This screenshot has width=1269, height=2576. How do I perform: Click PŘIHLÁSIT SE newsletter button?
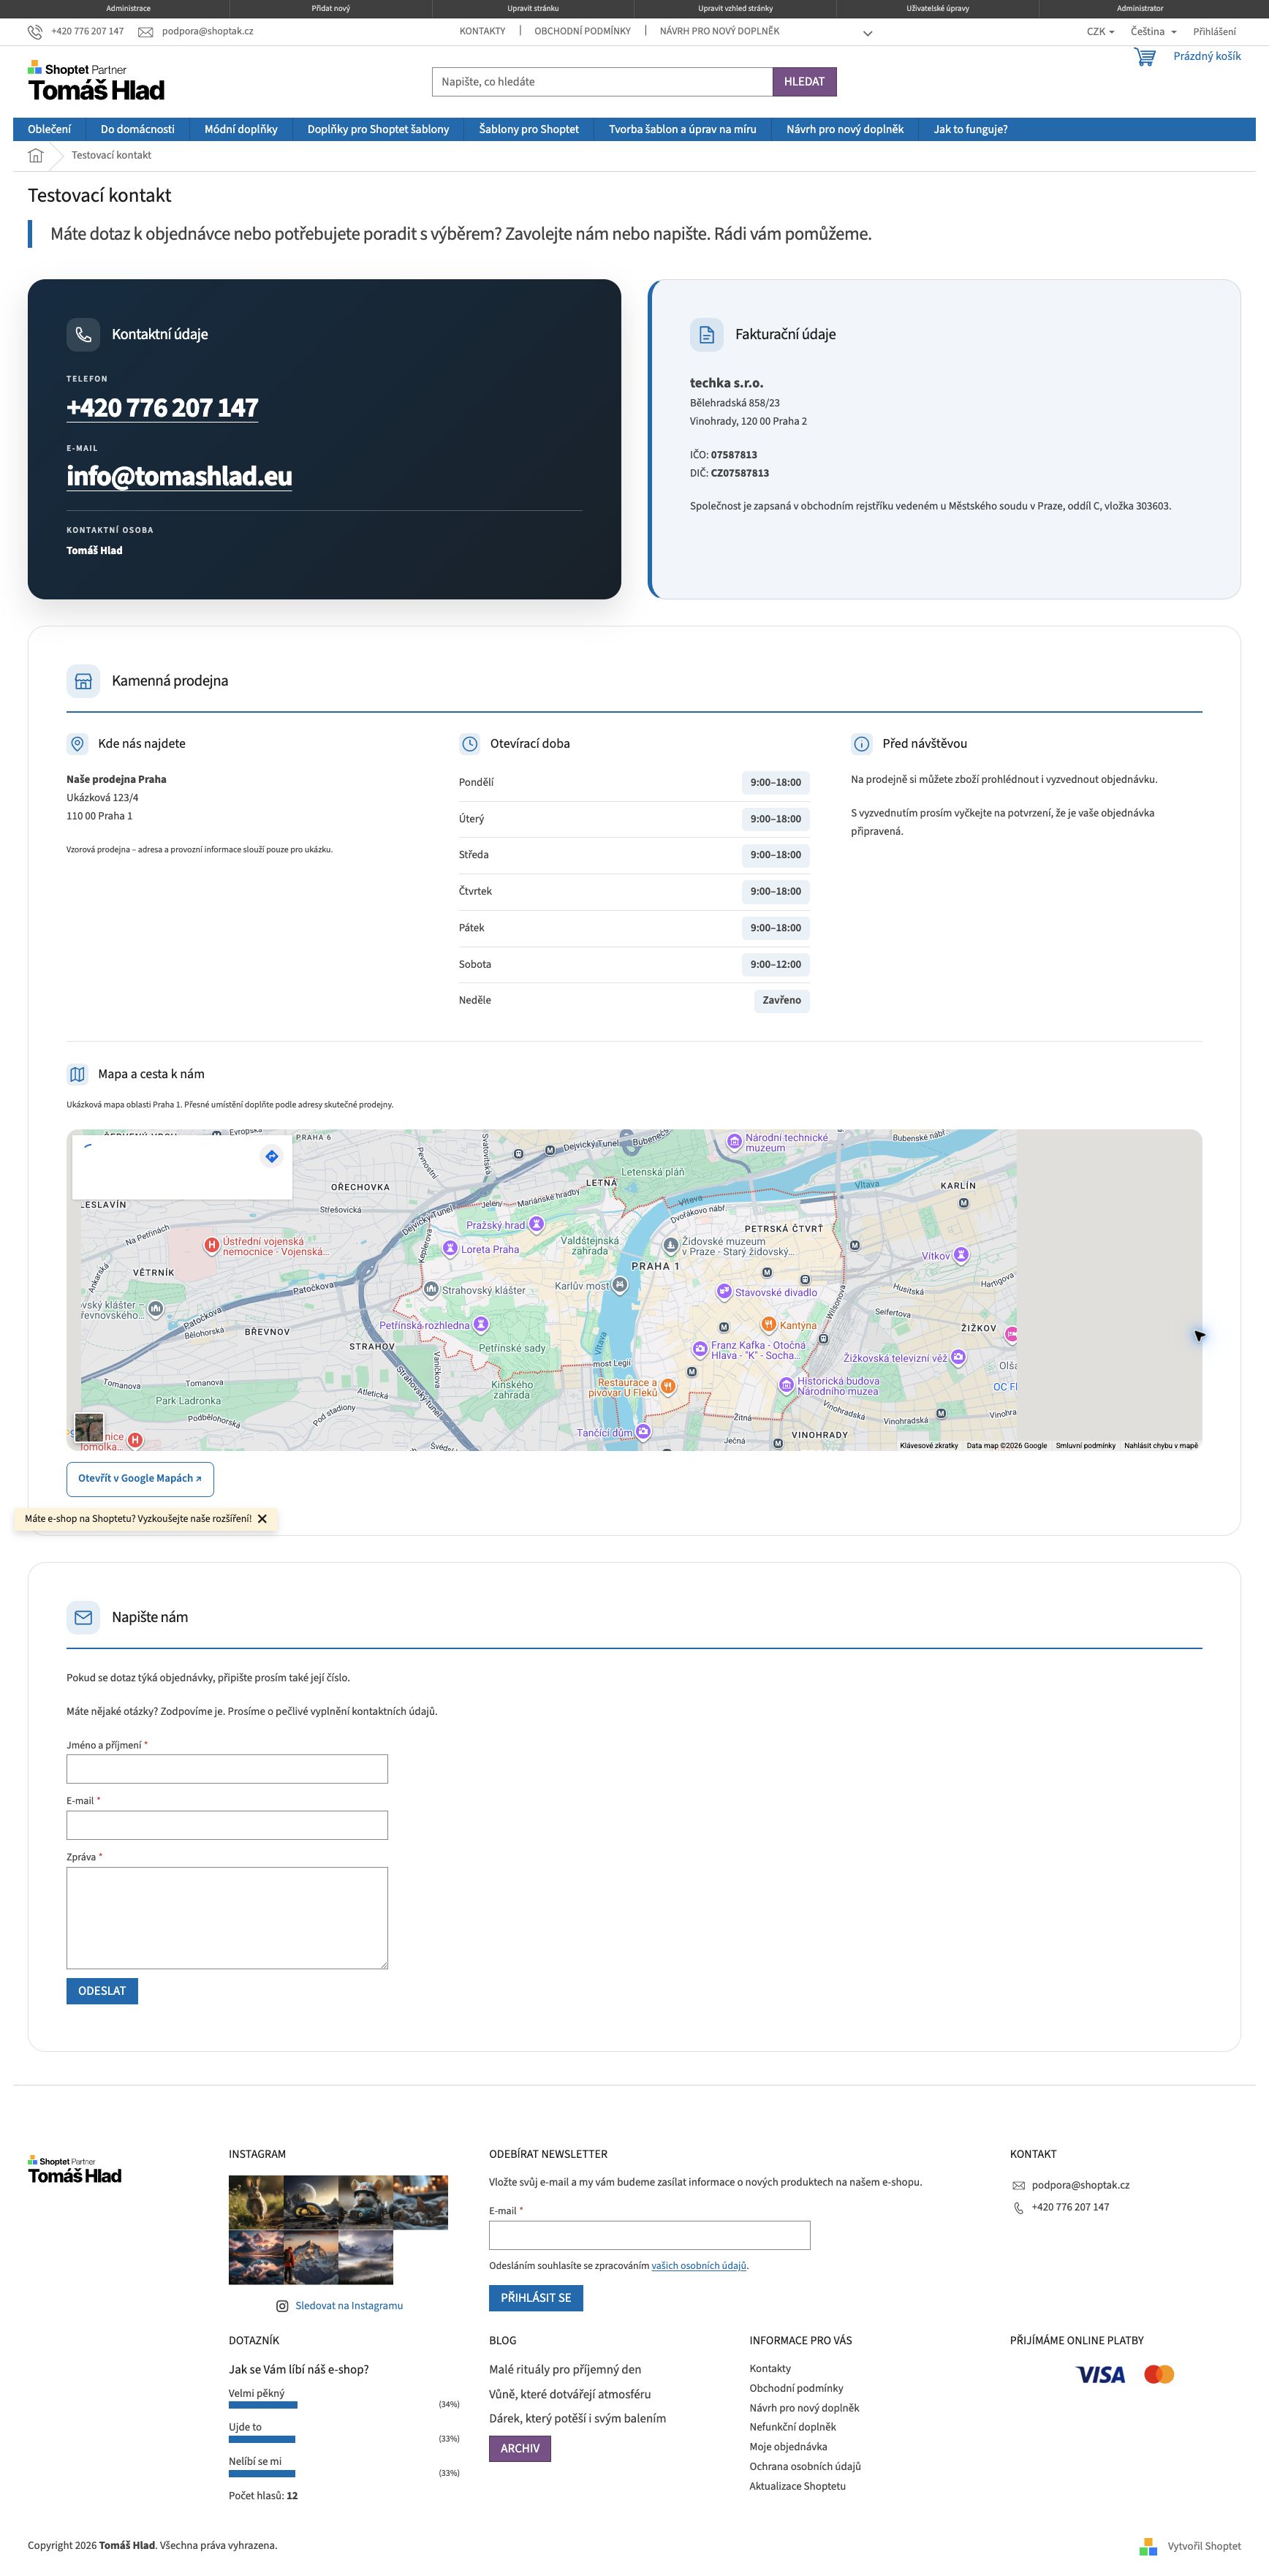pyautogui.click(x=536, y=2297)
